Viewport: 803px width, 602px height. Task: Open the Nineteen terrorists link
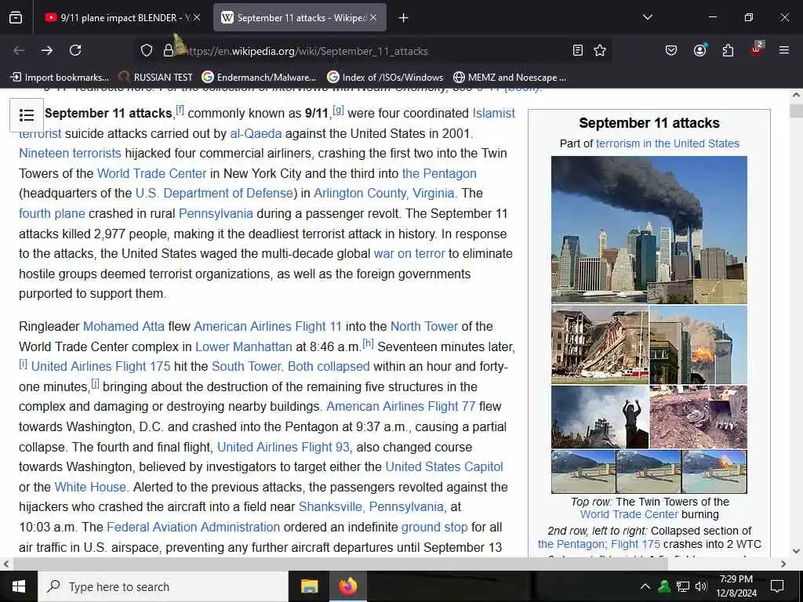point(70,153)
